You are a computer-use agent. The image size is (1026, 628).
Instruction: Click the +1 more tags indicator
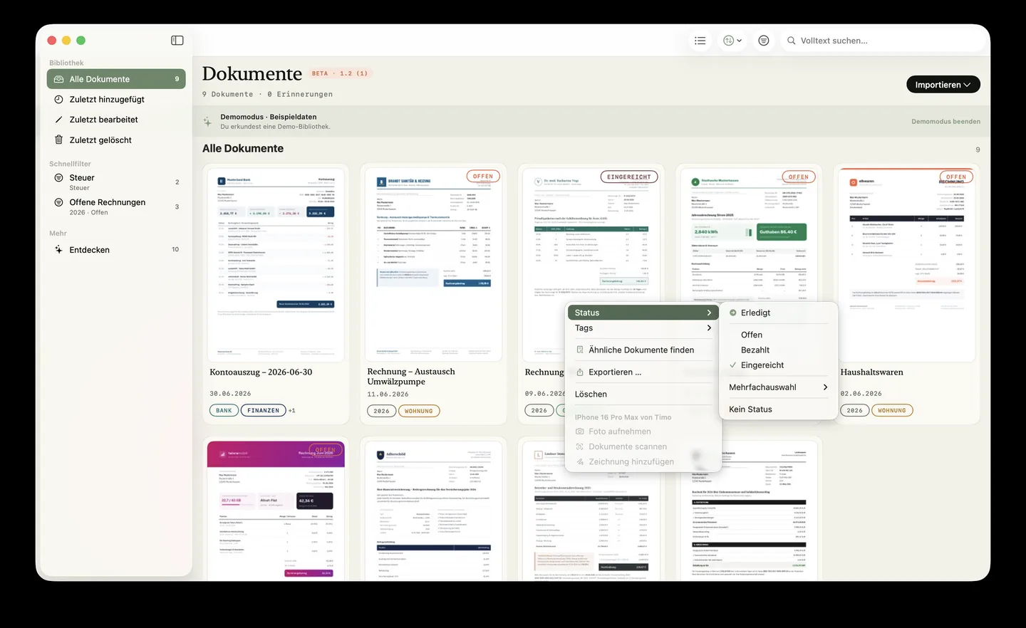click(x=291, y=411)
